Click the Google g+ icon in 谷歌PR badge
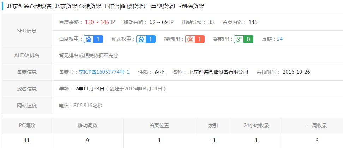 [239, 39]
